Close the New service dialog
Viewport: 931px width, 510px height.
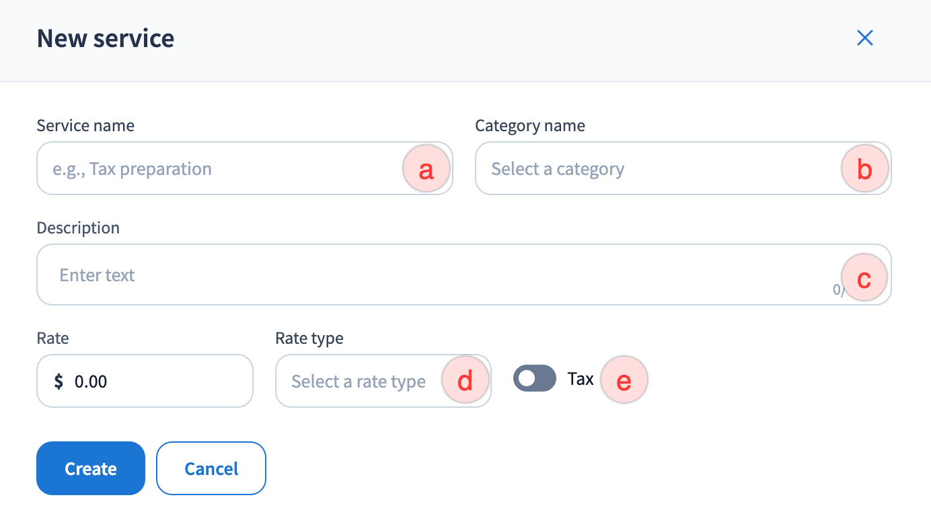[x=864, y=38]
